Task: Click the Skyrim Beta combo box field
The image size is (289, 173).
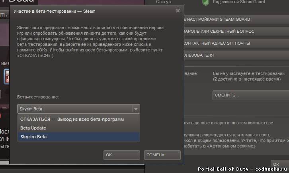Action: [x=78, y=109]
